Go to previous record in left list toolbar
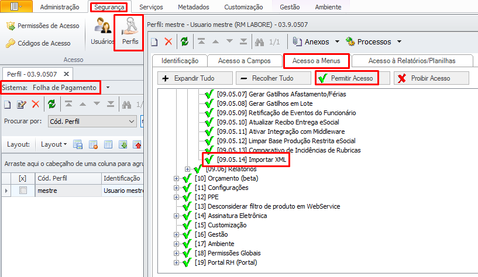Viewport: 478px width, 277px height. point(82,104)
